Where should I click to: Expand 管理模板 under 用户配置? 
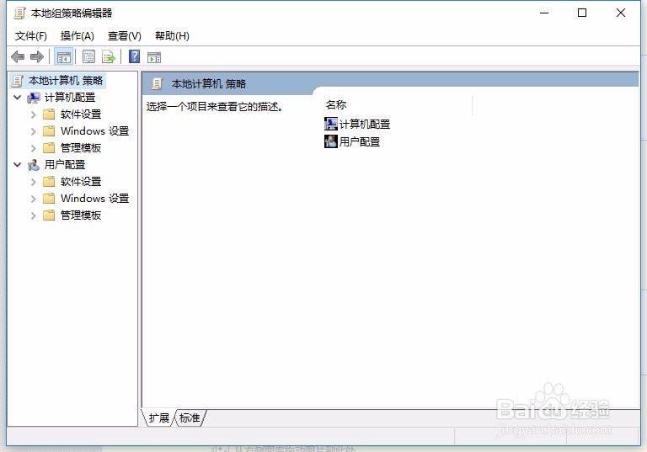click(34, 215)
